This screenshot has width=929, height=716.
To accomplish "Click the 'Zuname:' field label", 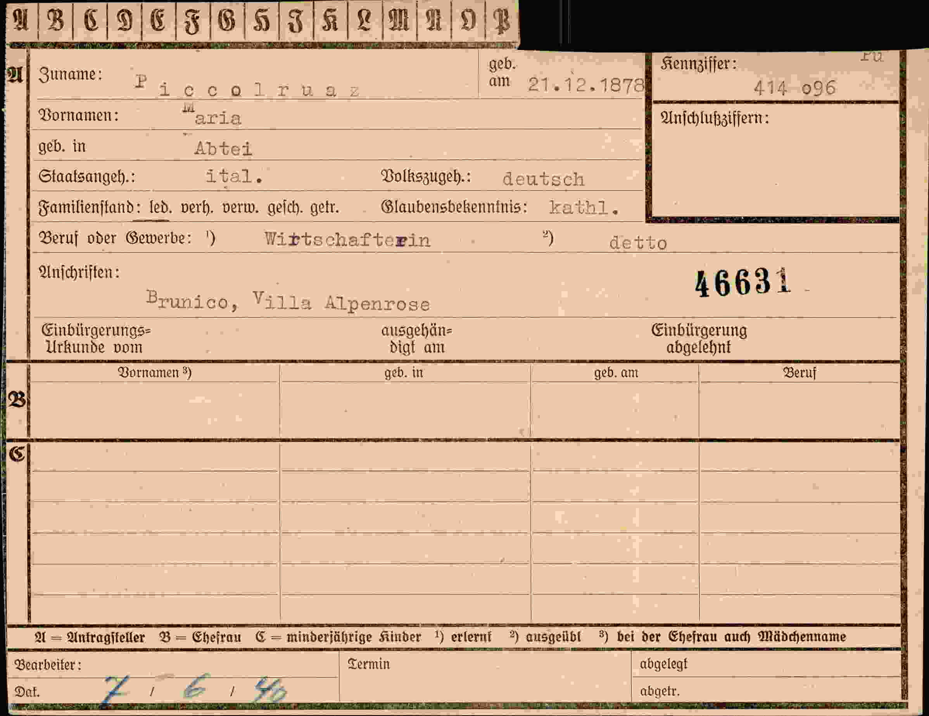I will (70, 75).
